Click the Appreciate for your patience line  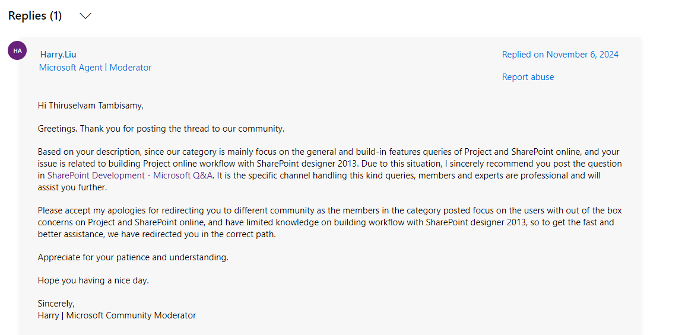click(x=133, y=257)
